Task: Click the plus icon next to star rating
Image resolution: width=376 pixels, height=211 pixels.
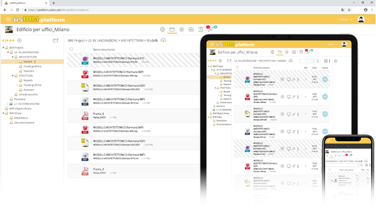Action: [x=19, y=40]
